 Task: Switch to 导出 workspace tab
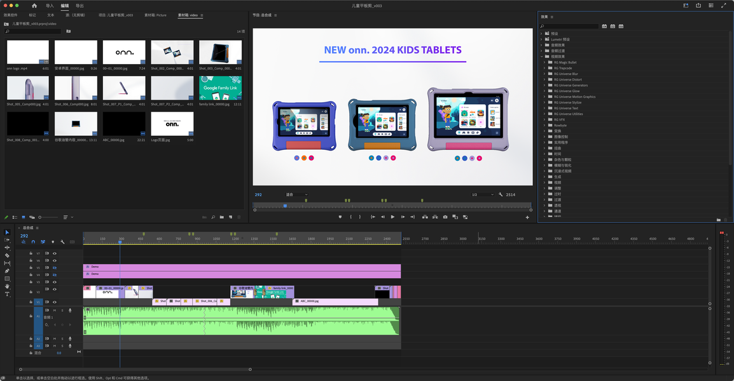[80, 6]
